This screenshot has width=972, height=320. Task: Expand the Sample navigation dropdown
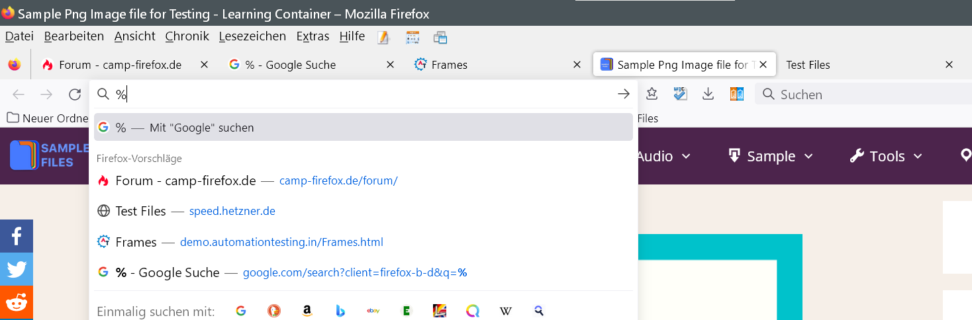[x=771, y=157]
